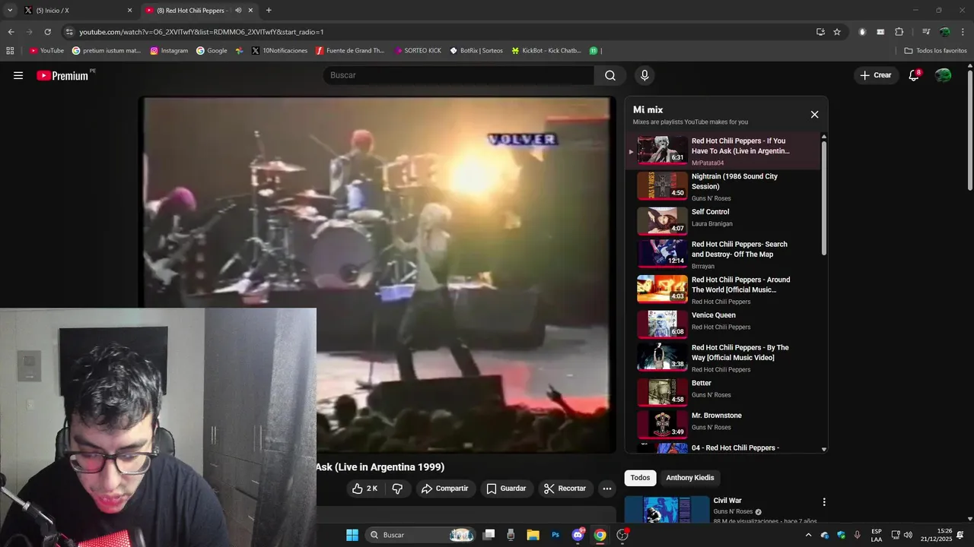Click the YouTube search magnifier button
This screenshot has width=974, height=547.
click(610, 75)
